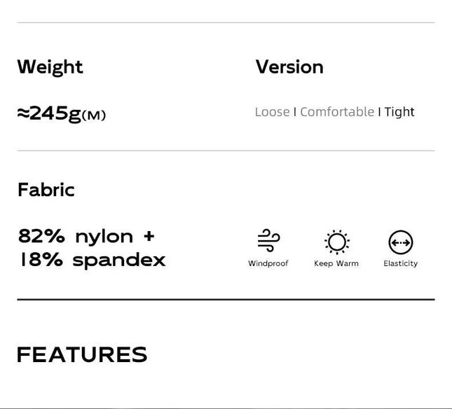
Task: Select the Keep Warm label
Action: click(x=336, y=263)
